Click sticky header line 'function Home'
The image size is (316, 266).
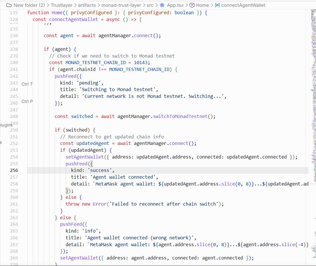(117, 13)
